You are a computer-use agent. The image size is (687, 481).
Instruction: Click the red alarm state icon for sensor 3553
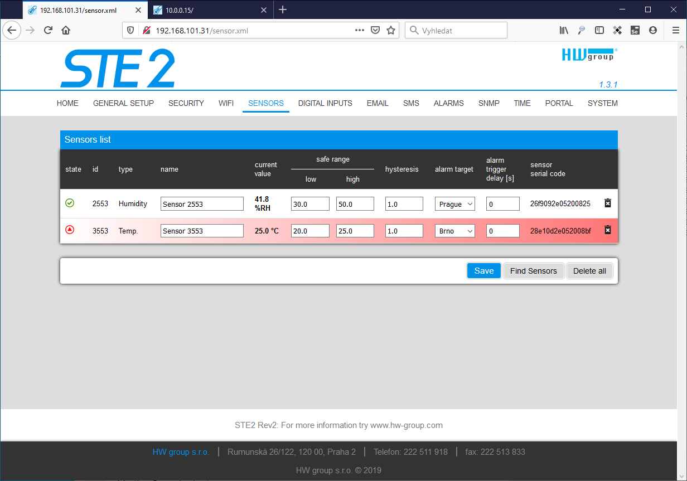(x=70, y=229)
